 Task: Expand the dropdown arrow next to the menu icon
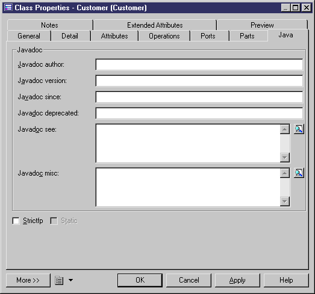click(70, 280)
